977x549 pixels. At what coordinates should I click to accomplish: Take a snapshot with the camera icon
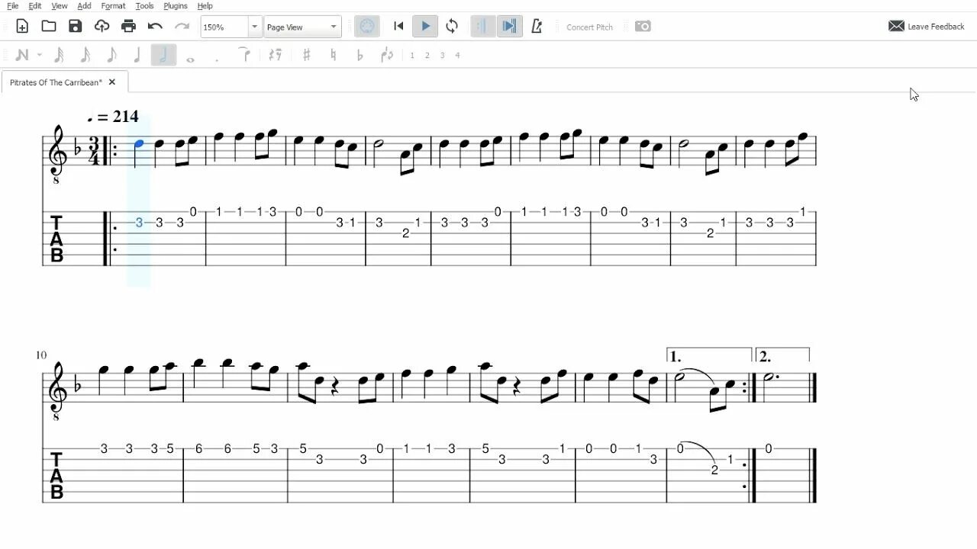tap(643, 27)
